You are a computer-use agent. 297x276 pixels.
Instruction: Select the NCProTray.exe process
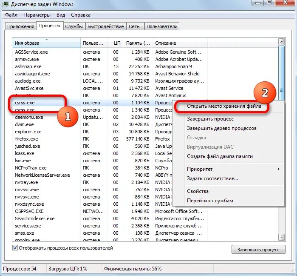31,168
